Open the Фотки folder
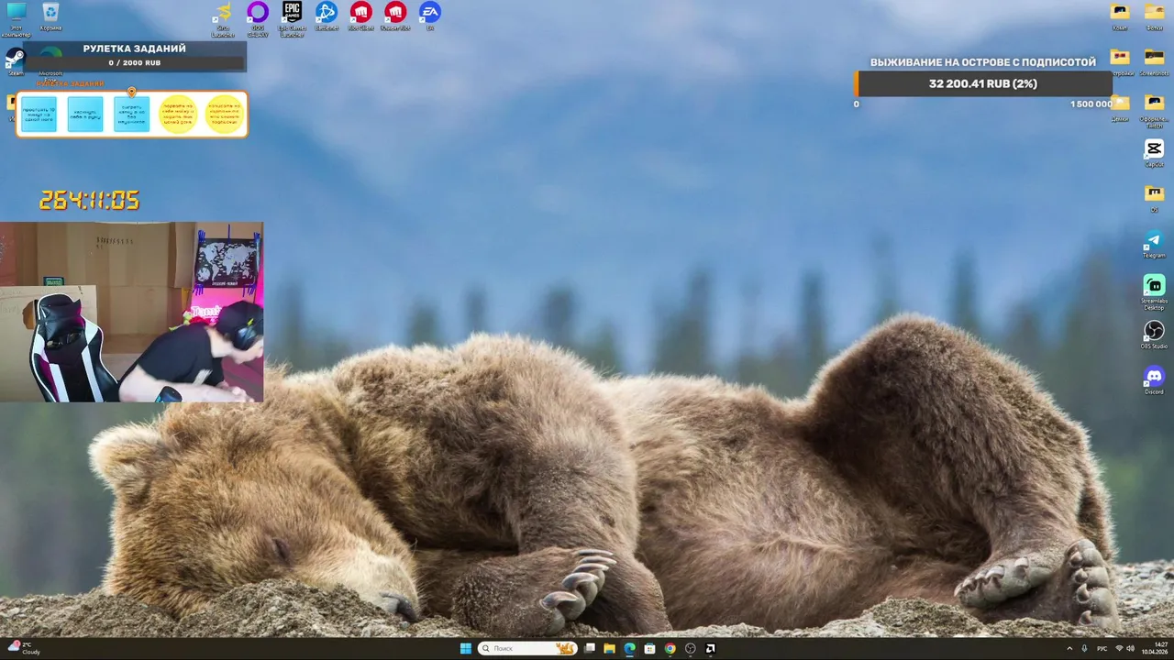Viewport: 1174px width, 660px height. (1154, 16)
